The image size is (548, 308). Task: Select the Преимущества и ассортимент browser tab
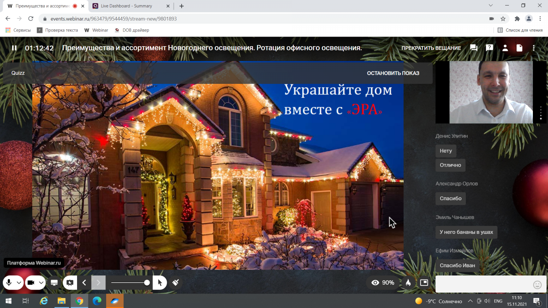point(42,6)
